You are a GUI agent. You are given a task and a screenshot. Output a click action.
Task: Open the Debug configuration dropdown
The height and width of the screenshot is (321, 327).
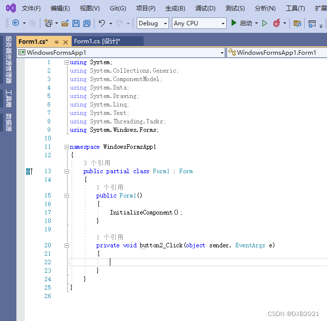pyautogui.click(x=153, y=23)
